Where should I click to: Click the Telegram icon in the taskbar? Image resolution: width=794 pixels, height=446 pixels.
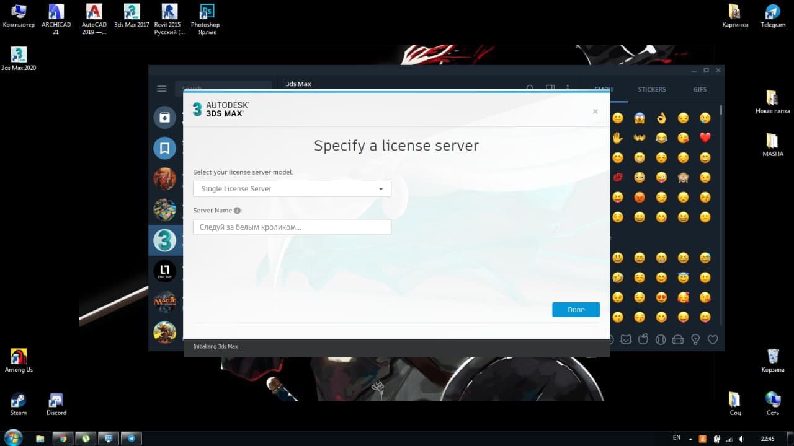[132, 439]
